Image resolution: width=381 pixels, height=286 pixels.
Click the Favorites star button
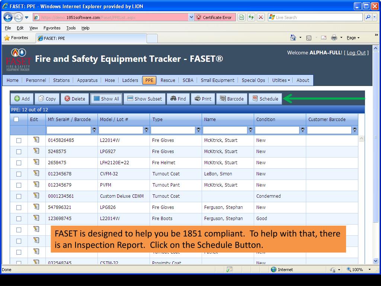coord(16,38)
